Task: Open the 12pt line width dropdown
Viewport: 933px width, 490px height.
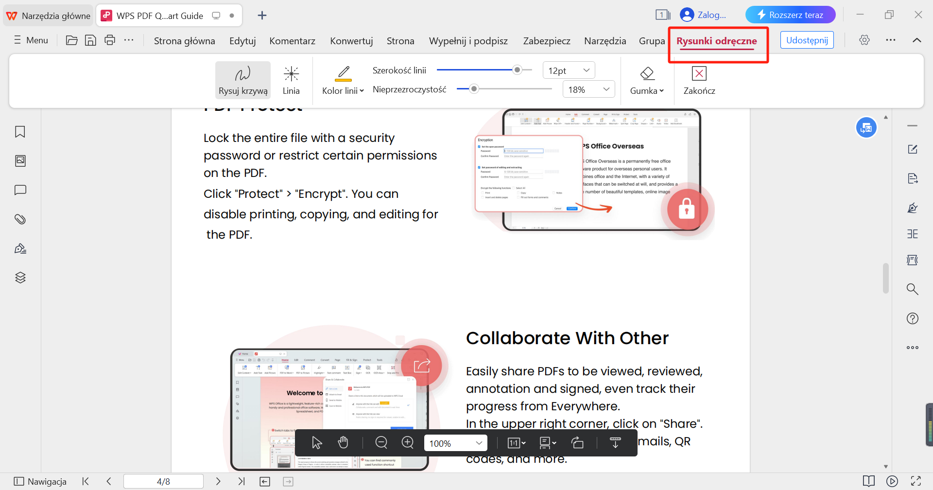Action: pyautogui.click(x=569, y=70)
